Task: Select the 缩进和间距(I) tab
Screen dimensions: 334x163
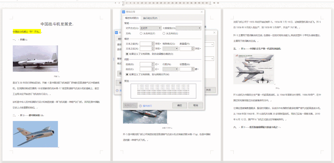Action: click(x=132, y=18)
